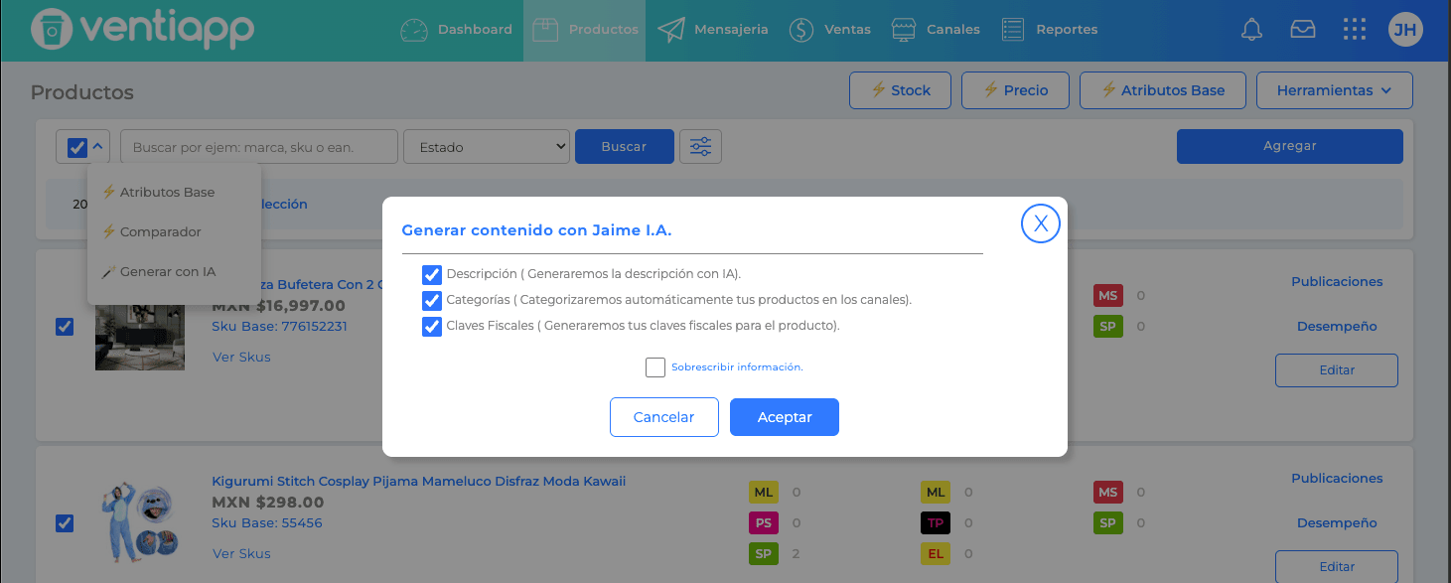Go to Mensajeria in the navigation
1451x583 pixels.
pyautogui.click(x=713, y=30)
